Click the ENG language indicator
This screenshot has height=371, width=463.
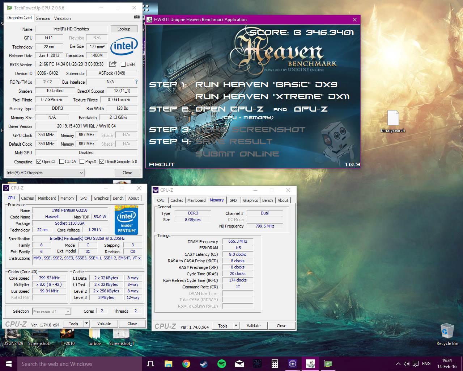[x=426, y=364]
